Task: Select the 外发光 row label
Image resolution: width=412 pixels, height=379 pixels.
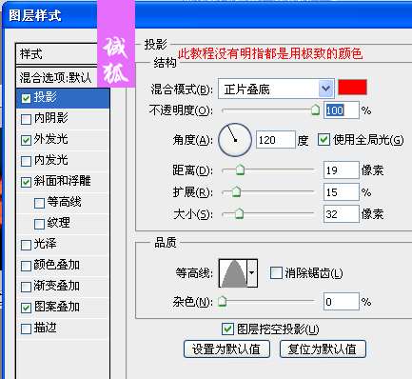Action: [50, 139]
